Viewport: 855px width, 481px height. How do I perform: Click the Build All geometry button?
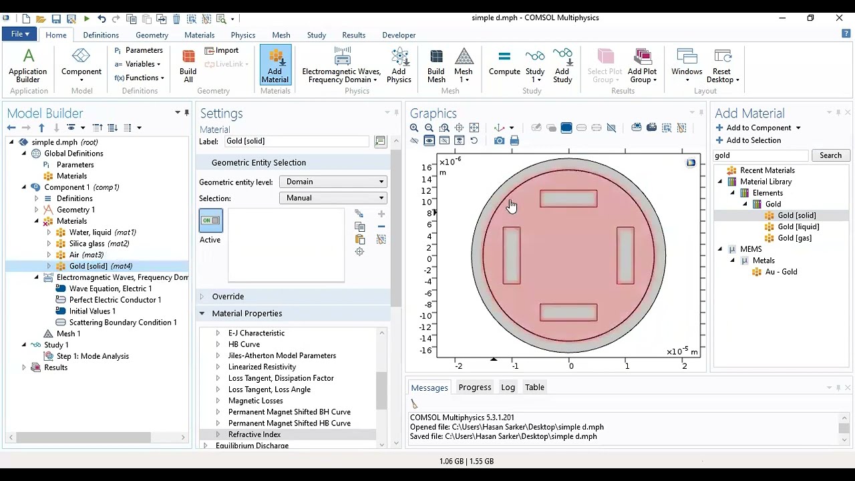(x=188, y=65)
